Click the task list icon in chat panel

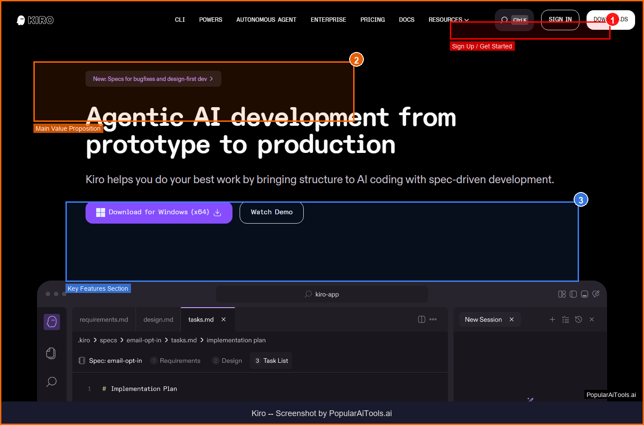click(566, 320)
